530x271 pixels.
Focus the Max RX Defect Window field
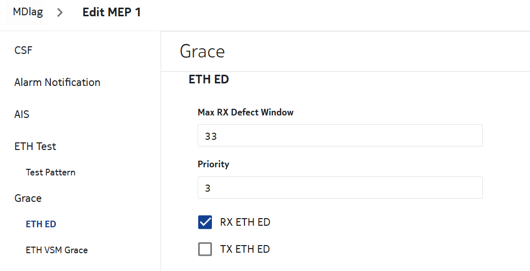pos(339,136)
